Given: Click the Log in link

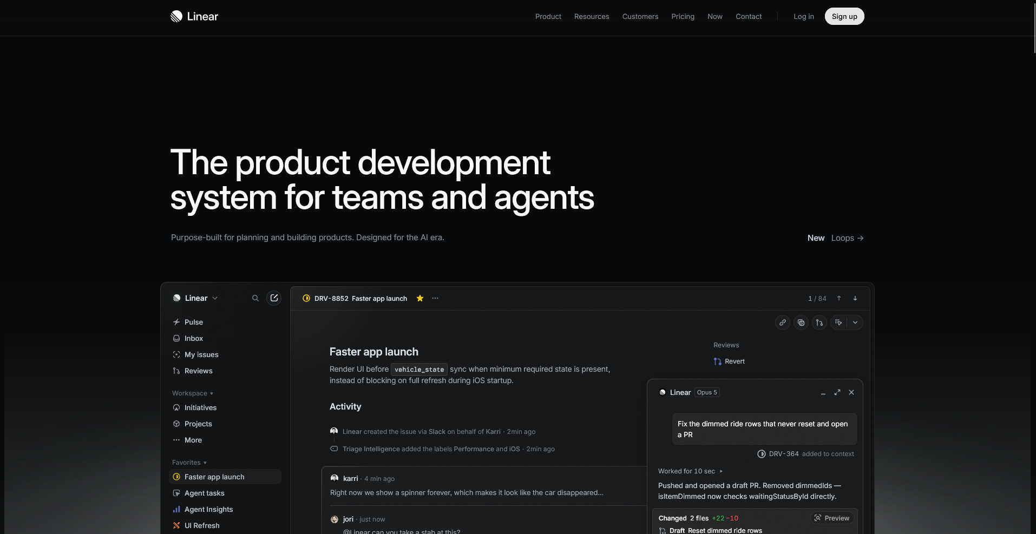Looking at the screenshot, I should 804,16.
